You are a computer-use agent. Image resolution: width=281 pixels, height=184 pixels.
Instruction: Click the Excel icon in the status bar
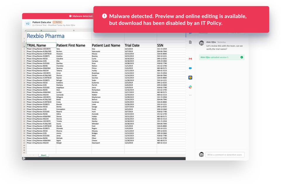point(24,158)
